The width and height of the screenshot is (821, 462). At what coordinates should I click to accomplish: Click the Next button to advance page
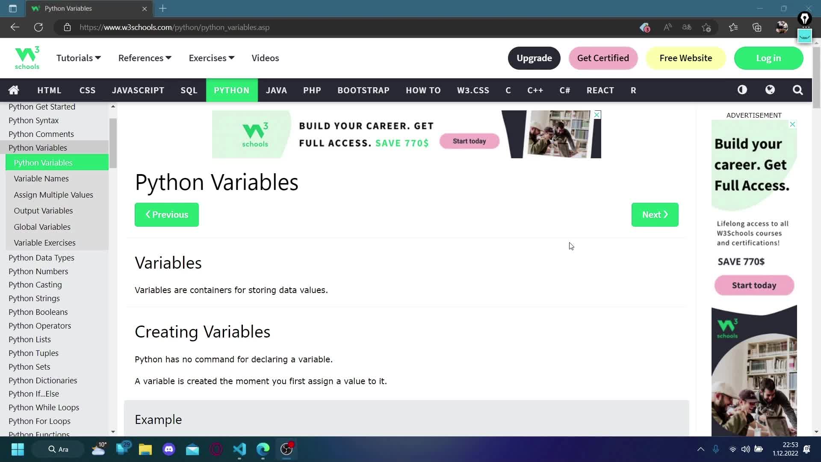pos(655,214)
